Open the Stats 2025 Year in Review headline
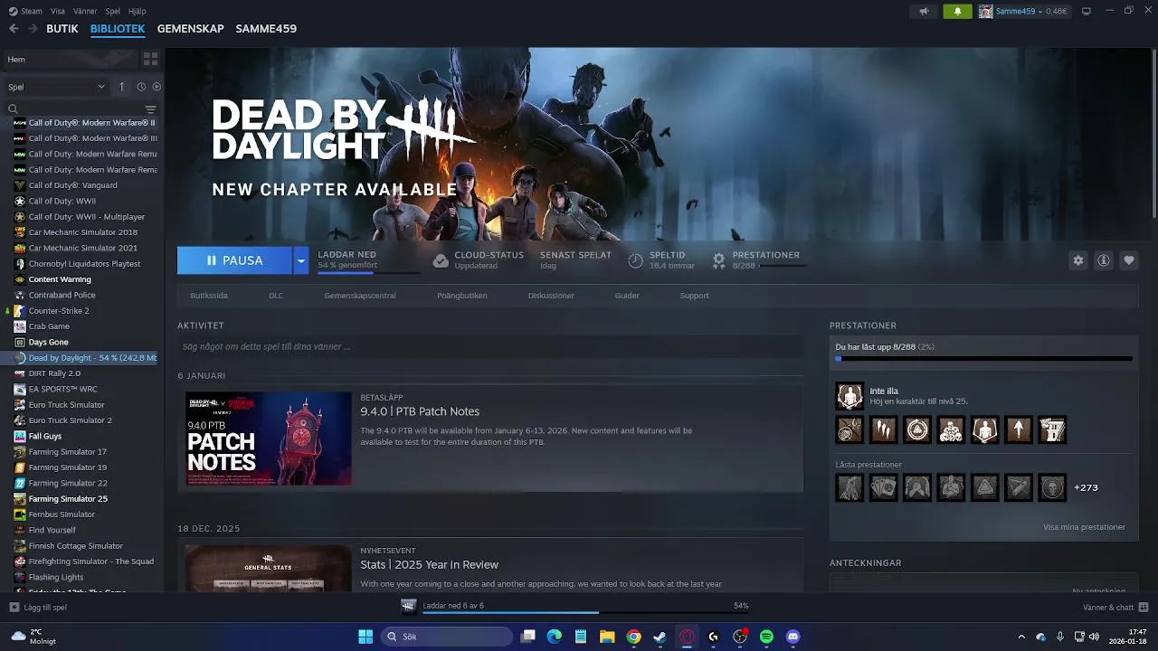The image size is (1158, 651). point(430,564)
